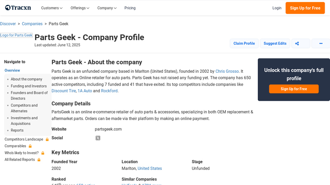This screenshot has height=185, width=330.
Task: Select the Suggest Edits button
Action: pyautogui.click(x=275, y=44)
